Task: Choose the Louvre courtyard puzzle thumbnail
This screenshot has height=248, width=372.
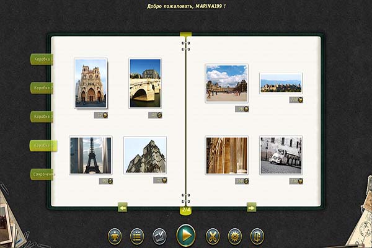Action: 226,83
